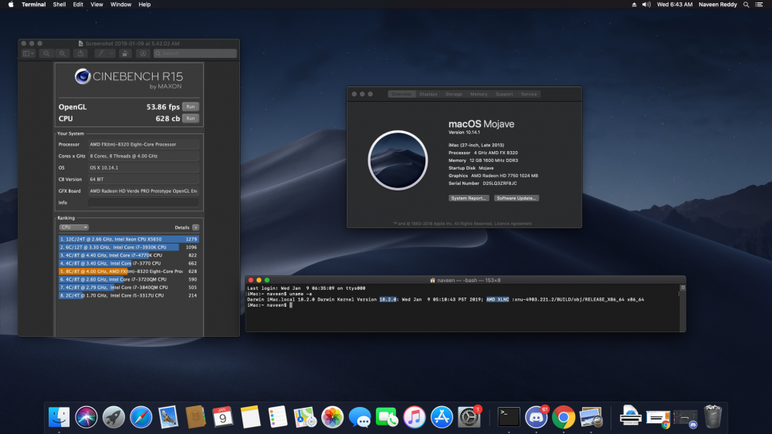Rotate the image using Preview toolbar
The image size is (772, 434).
tap(125, 53)
